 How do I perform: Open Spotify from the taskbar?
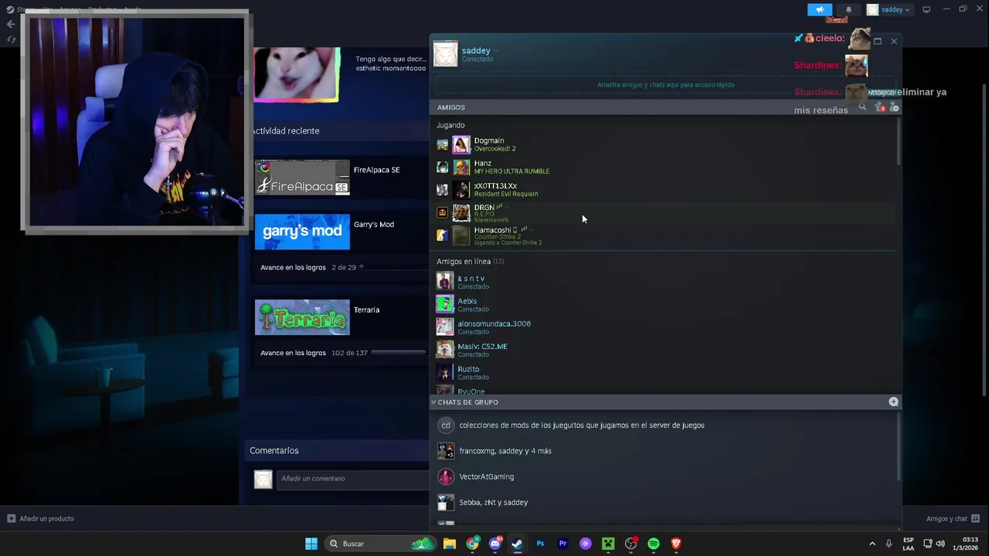(x=654, y=544)
